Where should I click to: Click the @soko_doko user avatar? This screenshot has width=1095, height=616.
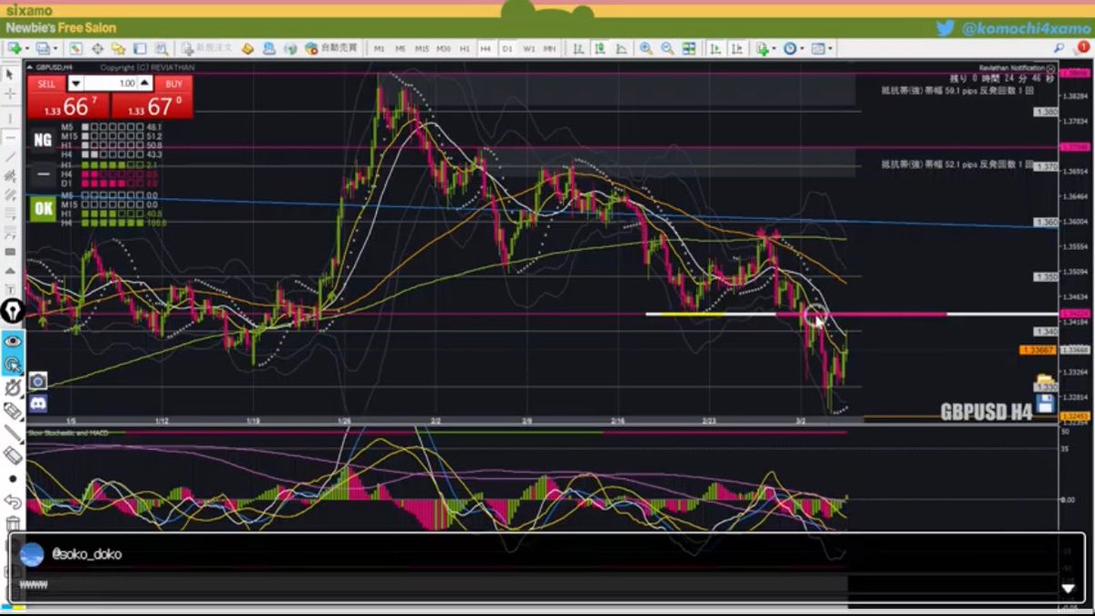[x=32, y=554]
